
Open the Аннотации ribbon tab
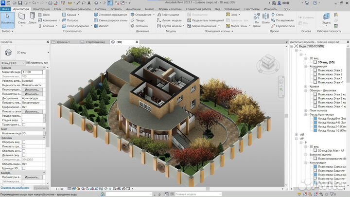click(133, 9)
